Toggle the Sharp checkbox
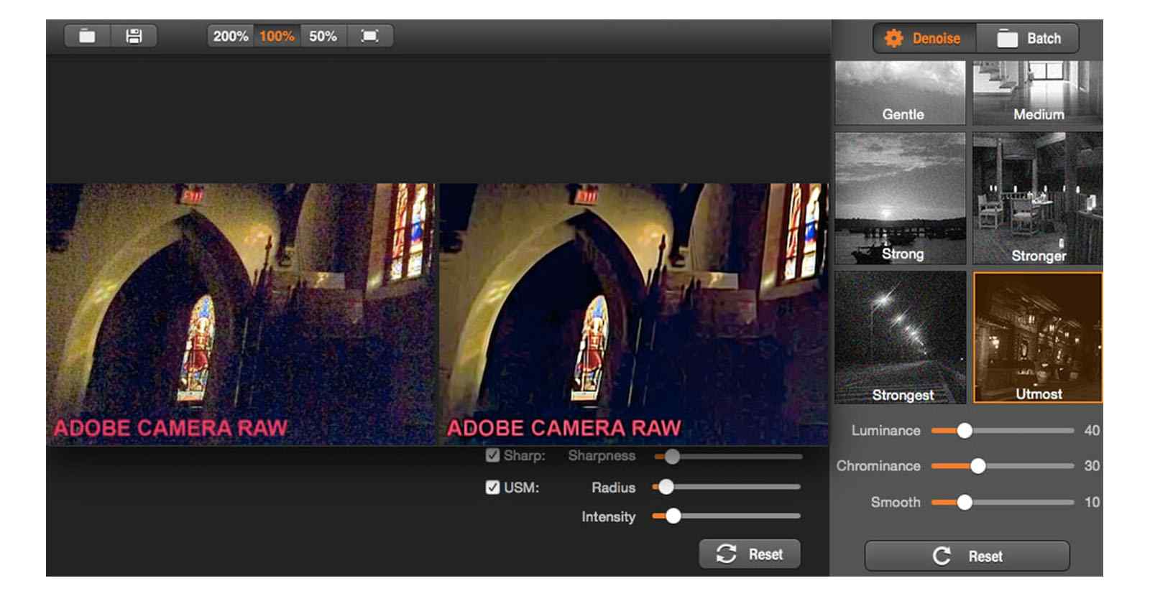Screen dimensions: 1150x596 pyautogui.click(x=492, y=455)
